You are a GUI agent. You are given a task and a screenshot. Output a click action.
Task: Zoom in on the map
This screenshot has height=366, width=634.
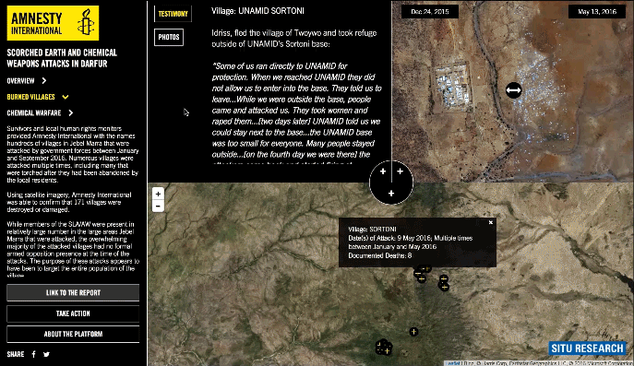coord(158,194)
